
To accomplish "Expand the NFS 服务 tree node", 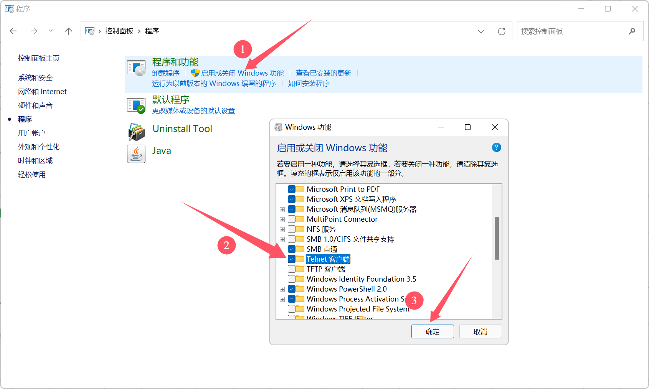I will tap(282, 229).
